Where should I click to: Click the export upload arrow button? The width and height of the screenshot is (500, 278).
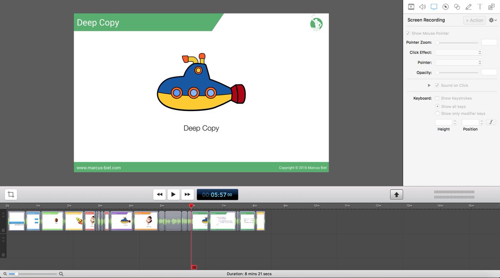[x=396, y=194]
